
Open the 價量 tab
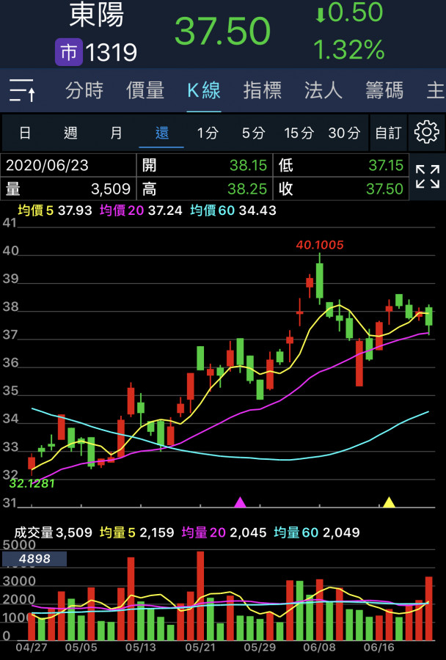tap(145, 91)
